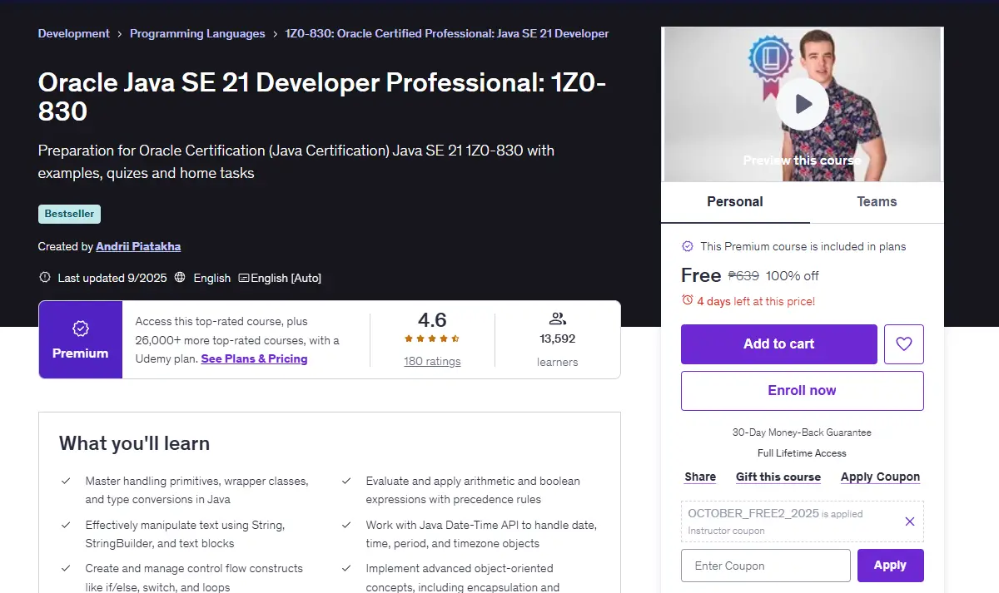Click checkmark beside Implement advanced object-oriented

[x=346, y=568]
